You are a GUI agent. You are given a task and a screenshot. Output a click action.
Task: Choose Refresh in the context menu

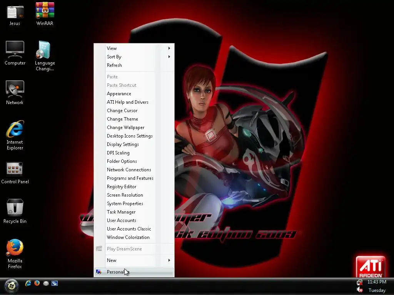pyautogui.click(x=114, y=65)
